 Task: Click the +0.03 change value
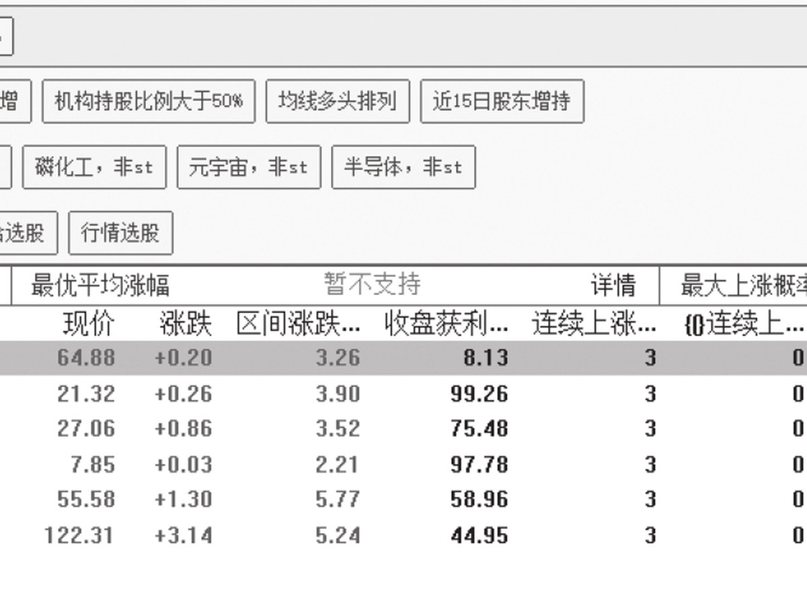coord(183,465)
